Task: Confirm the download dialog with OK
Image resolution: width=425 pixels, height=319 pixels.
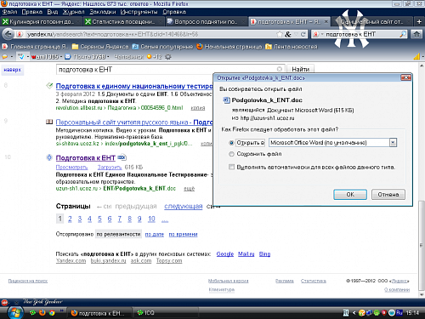Action: pos(350,195)
